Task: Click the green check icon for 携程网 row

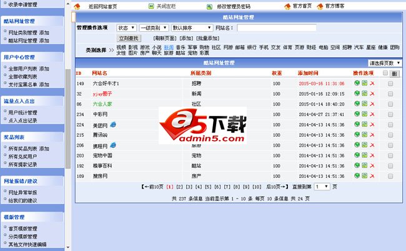Action: coord(357,145)
